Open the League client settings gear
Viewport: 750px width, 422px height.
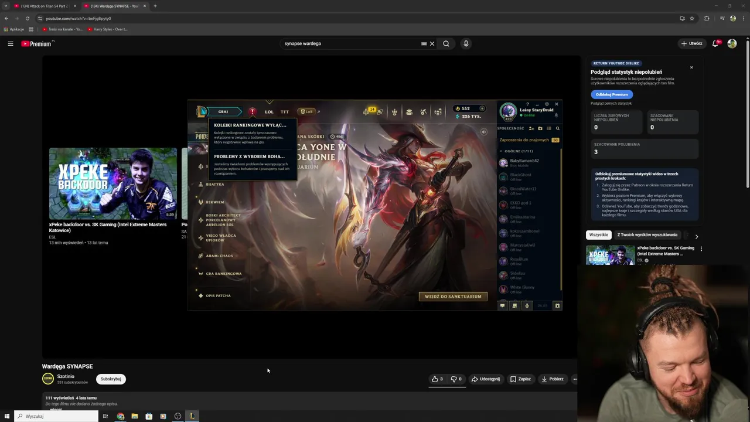point(547,104)
